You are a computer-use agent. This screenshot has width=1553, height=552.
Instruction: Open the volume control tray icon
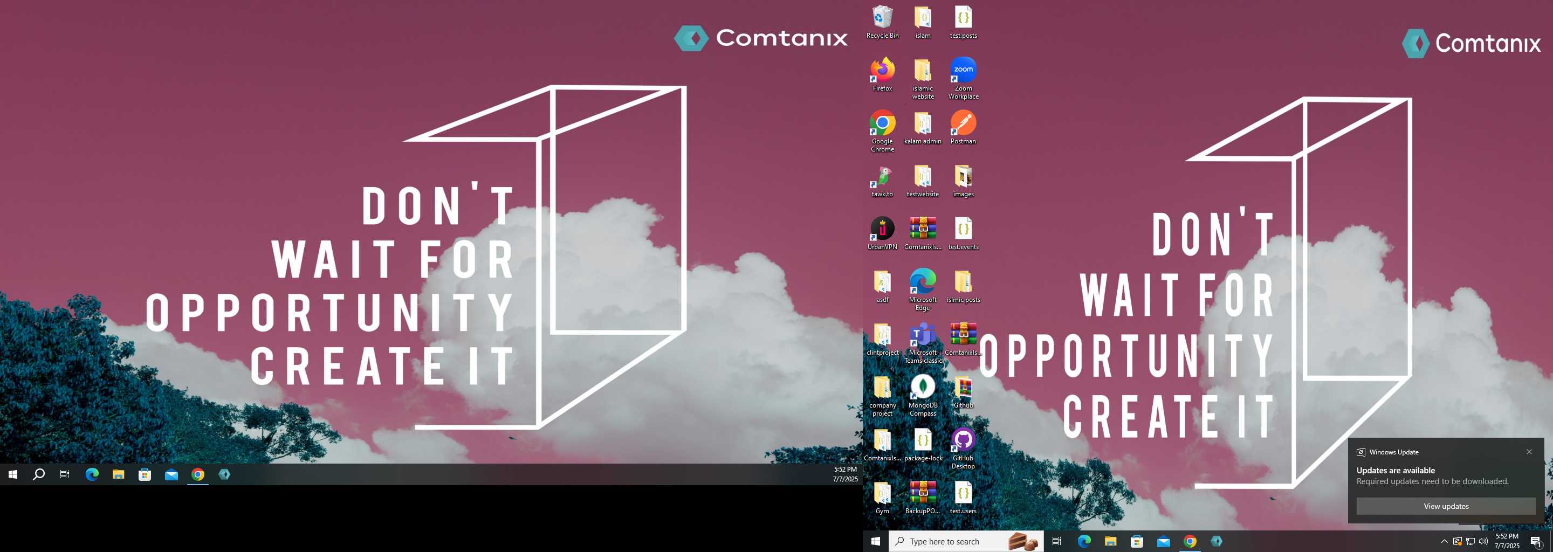coord(1483,541)
